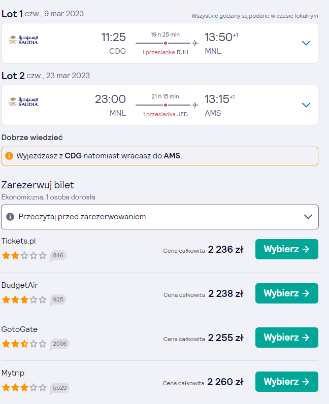
Task: Expand Lot 1 flight details chevron
Action: point(306,43)
